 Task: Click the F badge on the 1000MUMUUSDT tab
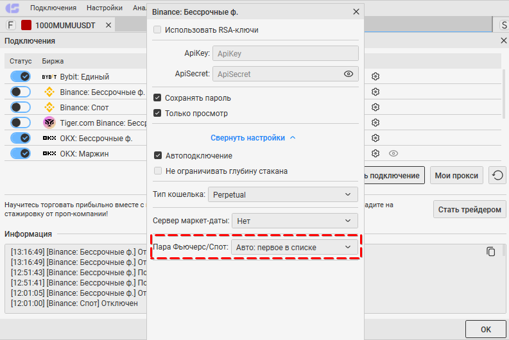click(x=11, y=25)
